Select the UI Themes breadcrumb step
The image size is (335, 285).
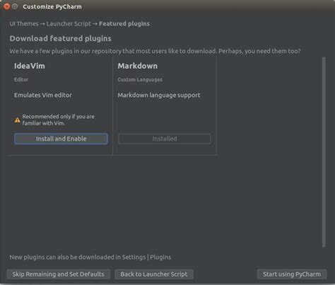24,24
